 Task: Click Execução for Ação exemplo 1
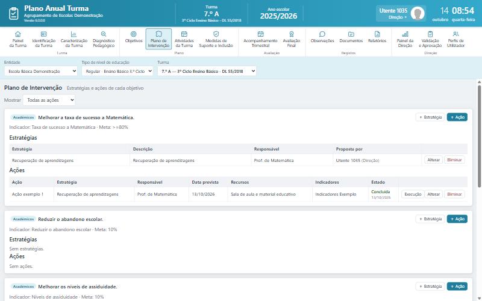[x=413, y=194]
